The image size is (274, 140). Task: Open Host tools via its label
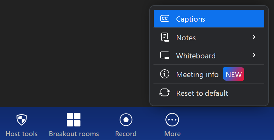(22, 134)
